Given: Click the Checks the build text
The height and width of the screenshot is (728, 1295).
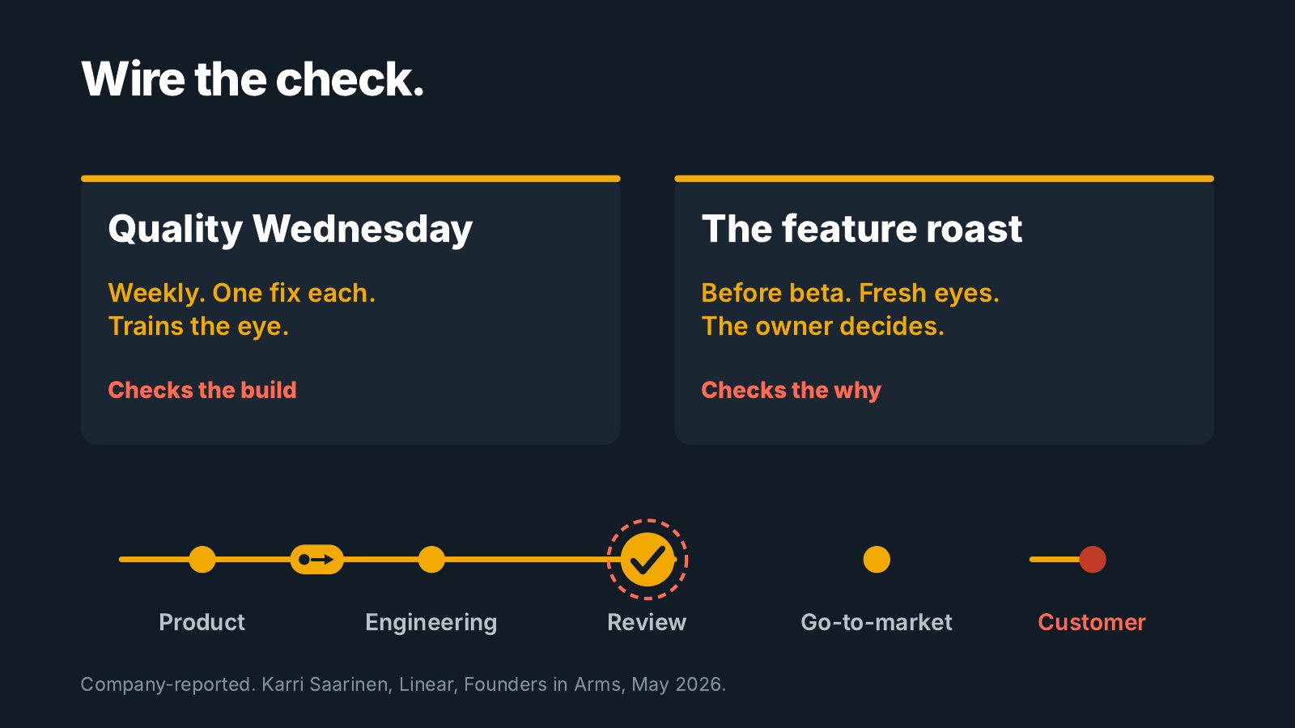Looking at the screenshot, I should click(x=202, y=390).
